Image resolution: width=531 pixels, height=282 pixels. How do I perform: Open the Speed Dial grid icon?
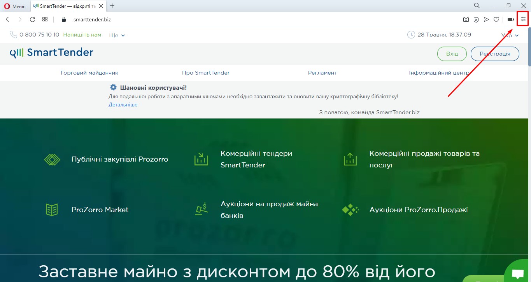45,19
